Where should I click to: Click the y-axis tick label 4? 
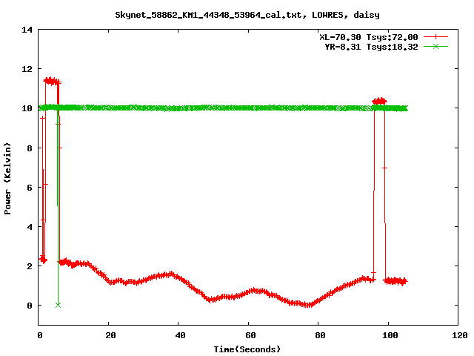point(30,227)
